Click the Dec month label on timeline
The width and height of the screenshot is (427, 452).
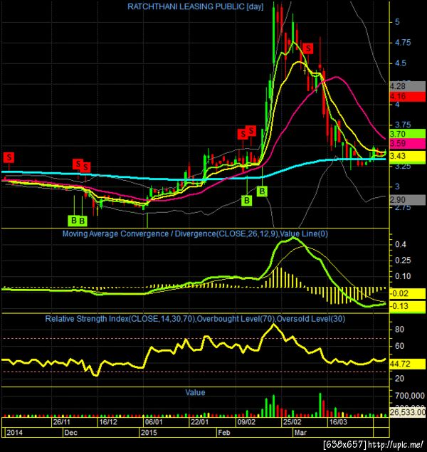pos(70,432)
